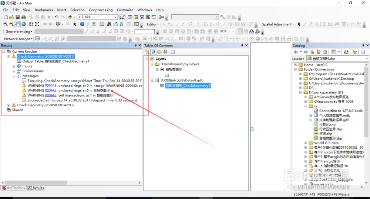Select the 自相交图形_CheckGeometry1 table in TOC
This screenshot has width=370, height=199.
click(x=188, y=86)
